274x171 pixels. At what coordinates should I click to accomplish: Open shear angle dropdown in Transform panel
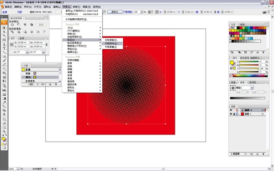point(43,52)
